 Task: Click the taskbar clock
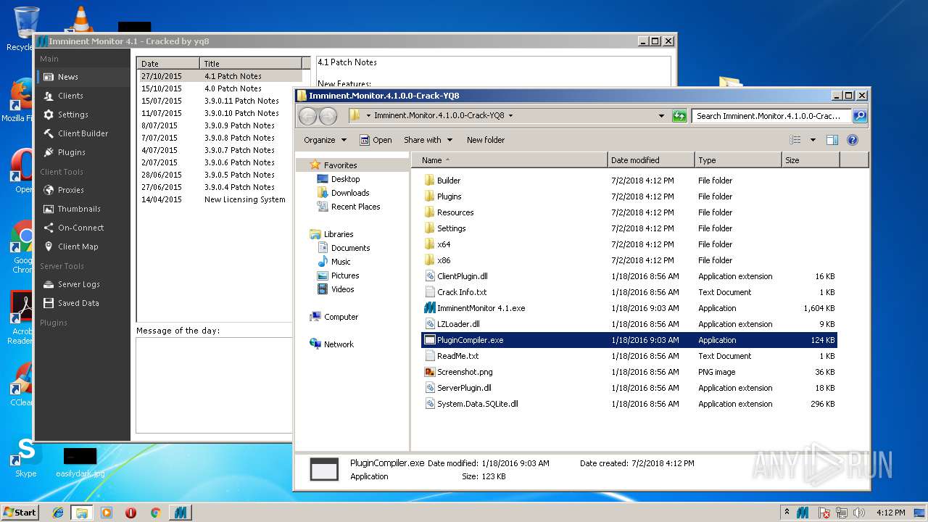(890, 513)
